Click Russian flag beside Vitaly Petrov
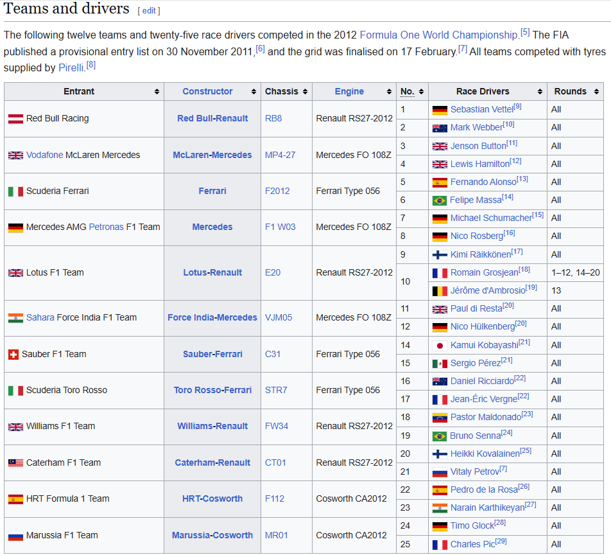The image size is (611, 555). [440, 472]
